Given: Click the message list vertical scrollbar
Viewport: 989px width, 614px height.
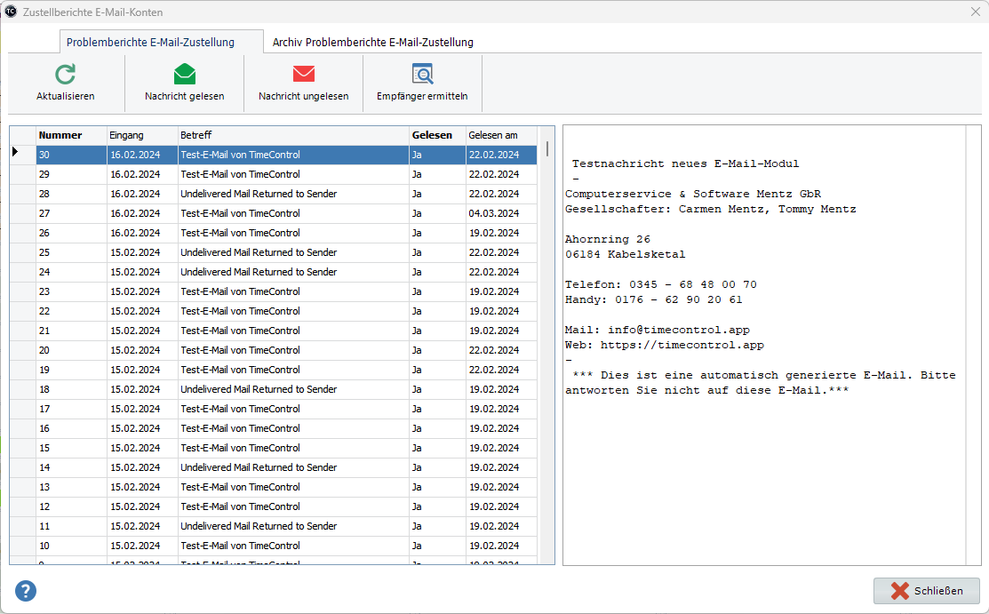Looking at the screenshot, I should [546, 355].
